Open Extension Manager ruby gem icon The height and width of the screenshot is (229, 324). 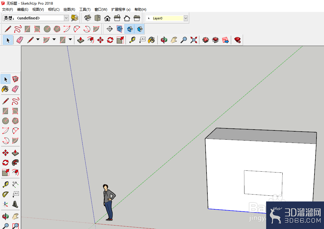coord(238,40)
